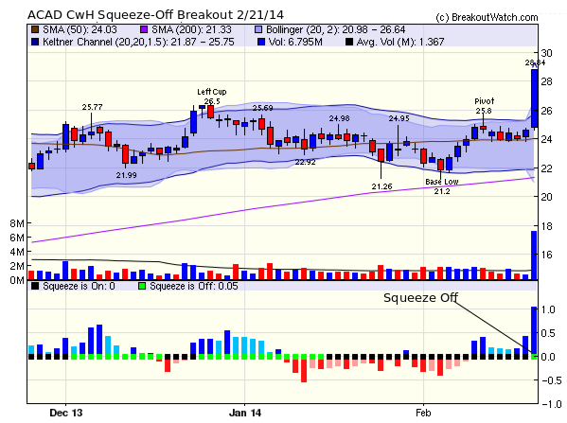
Task: Click the tallest blue squeeze histogram bar
Action: pyautogui.click(x=534, y=330)
